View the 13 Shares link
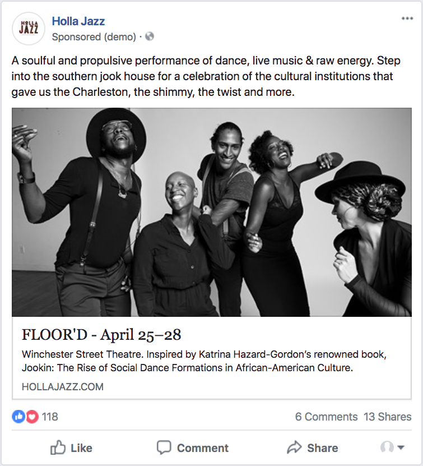The image size is (423, 466). coord(387,417)
